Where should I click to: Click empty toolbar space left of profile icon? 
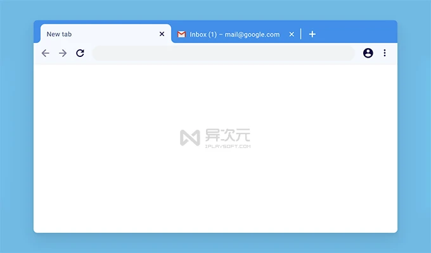pyautogui.click(x=358, y=53)
